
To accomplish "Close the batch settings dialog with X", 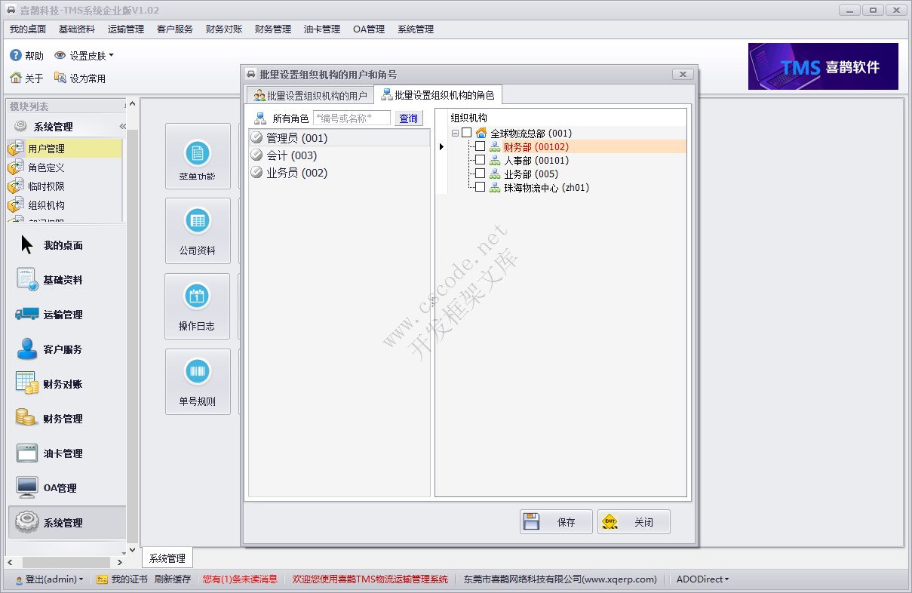I will (x=682, y=75).
